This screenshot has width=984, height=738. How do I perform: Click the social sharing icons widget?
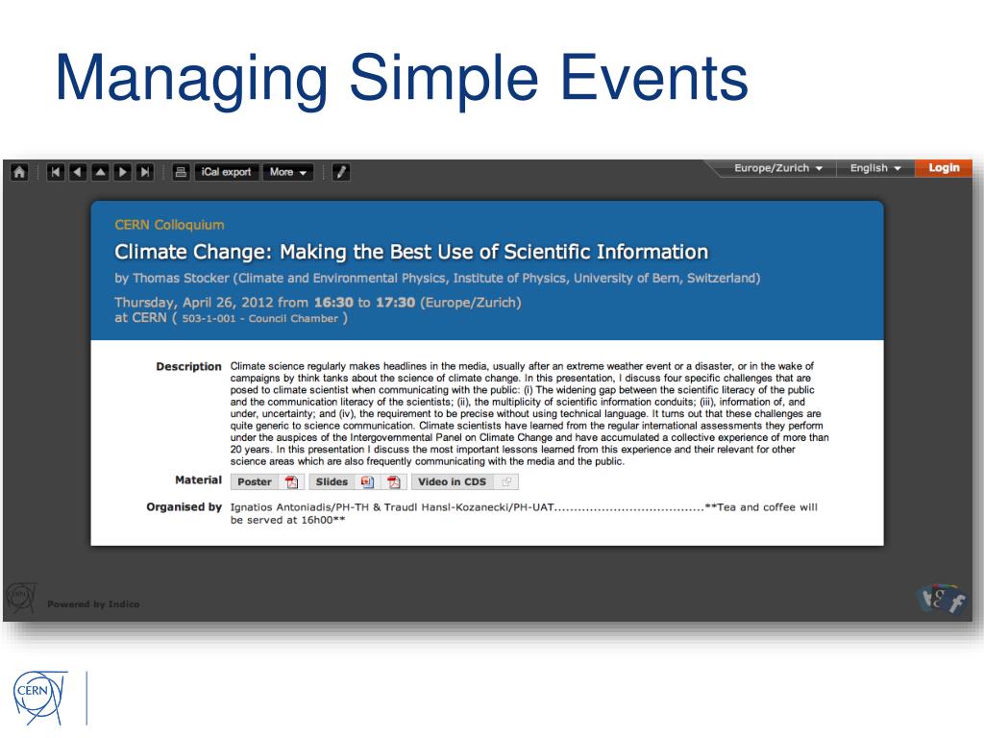tap(941, 600)
